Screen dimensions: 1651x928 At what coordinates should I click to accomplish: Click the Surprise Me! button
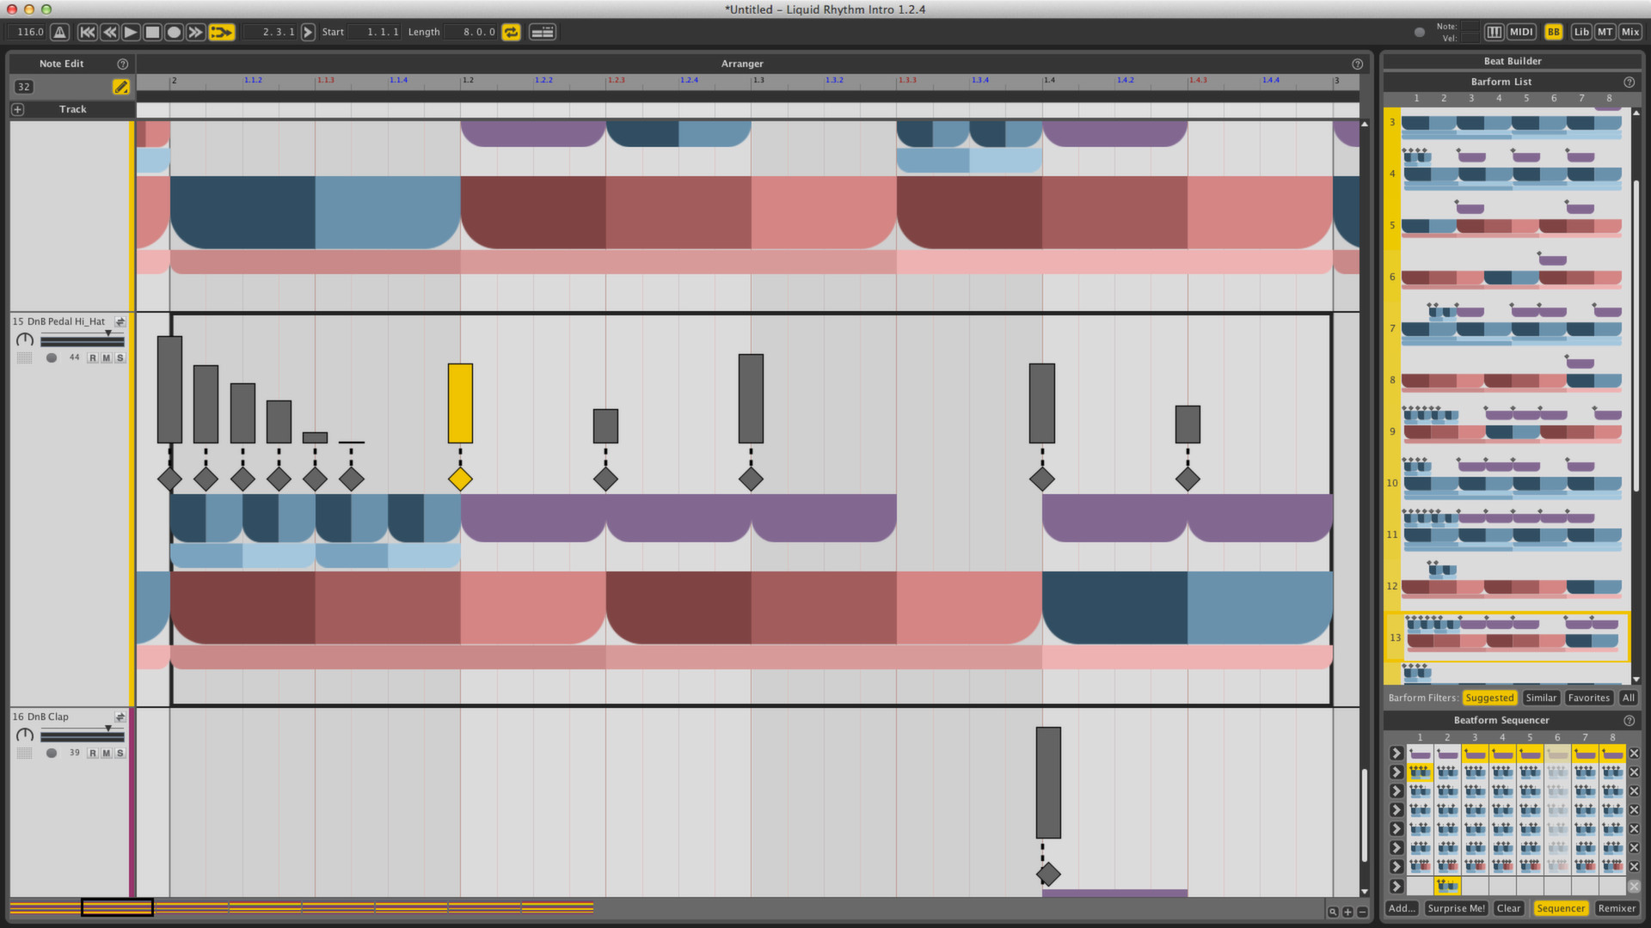(x=1456, y=907)
